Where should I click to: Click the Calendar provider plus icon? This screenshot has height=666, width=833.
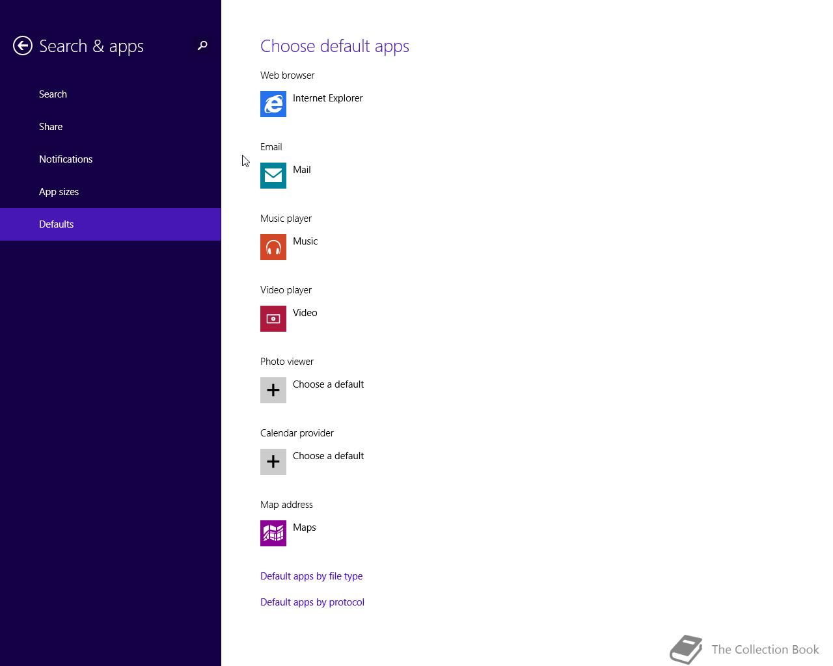click(x=273, y=462)
